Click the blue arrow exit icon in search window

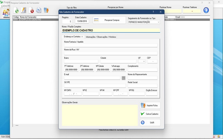(206, 10)
